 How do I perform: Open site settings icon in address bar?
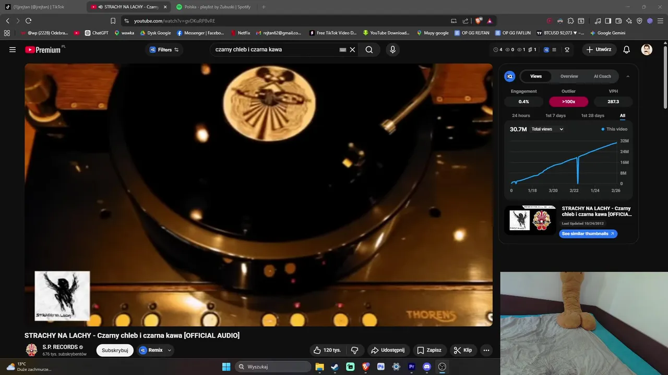pyautogui.click(x=126, y=21)
